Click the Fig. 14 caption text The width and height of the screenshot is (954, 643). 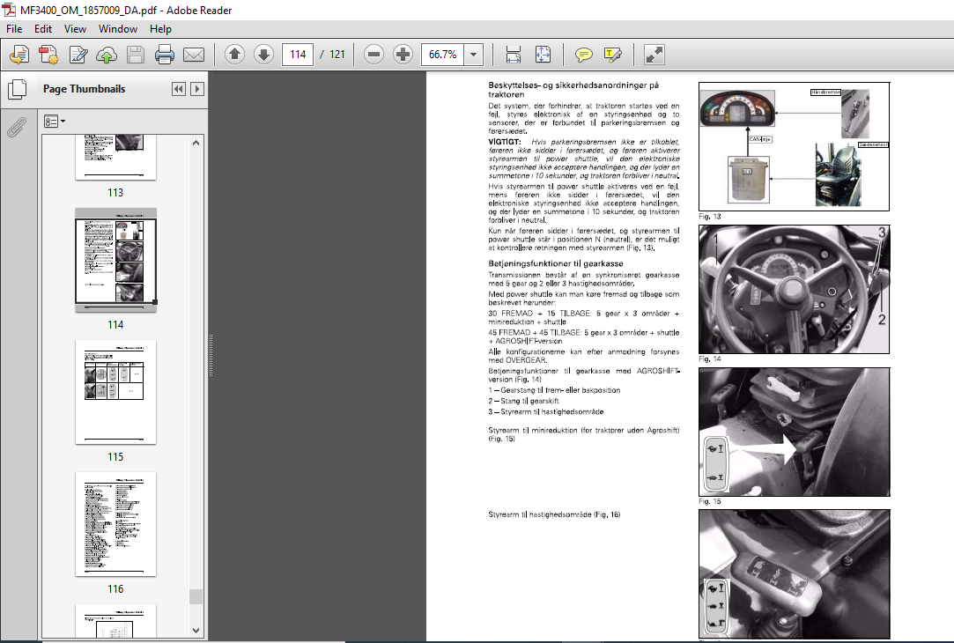point(709,358)
